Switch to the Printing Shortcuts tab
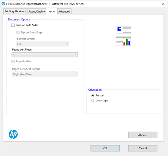Screen dimensions: 168x156 pyautogui.click(x=15, y=11)
